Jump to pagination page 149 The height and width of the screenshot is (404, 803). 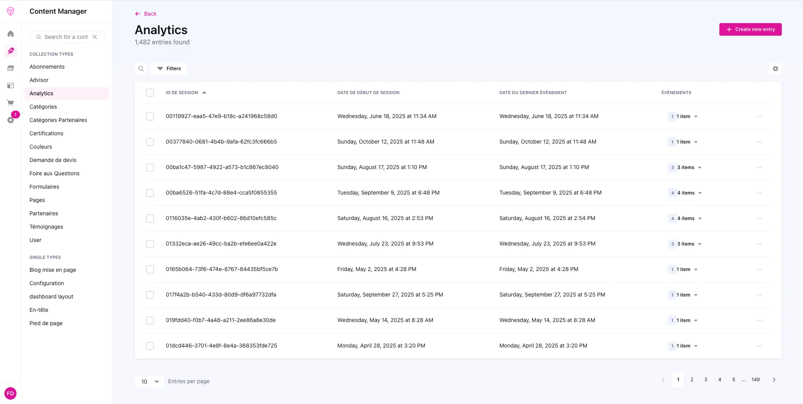tap(755, 380)
